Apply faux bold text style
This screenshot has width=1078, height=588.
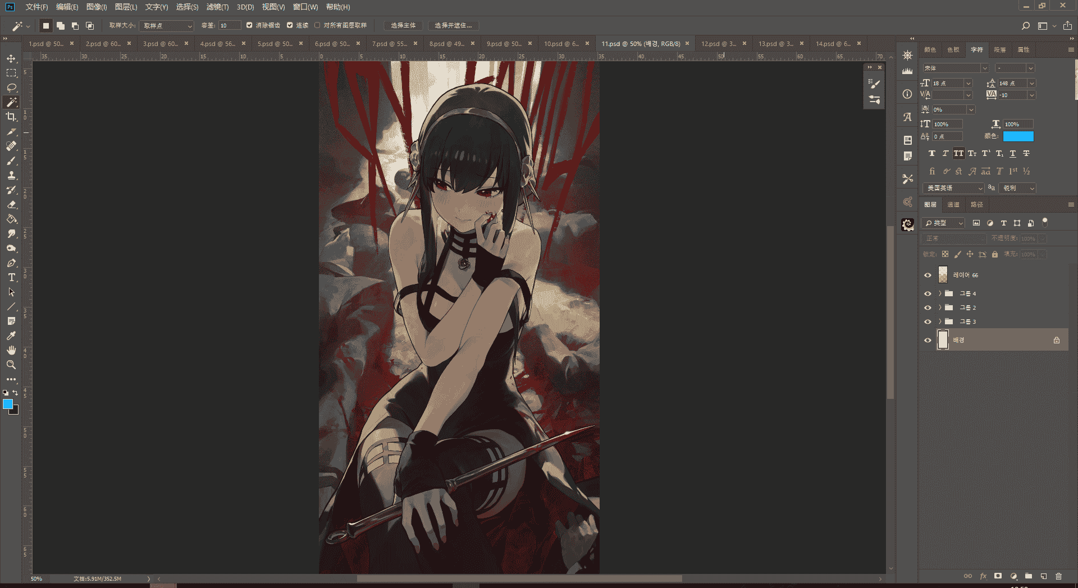[x=932, y=154]
